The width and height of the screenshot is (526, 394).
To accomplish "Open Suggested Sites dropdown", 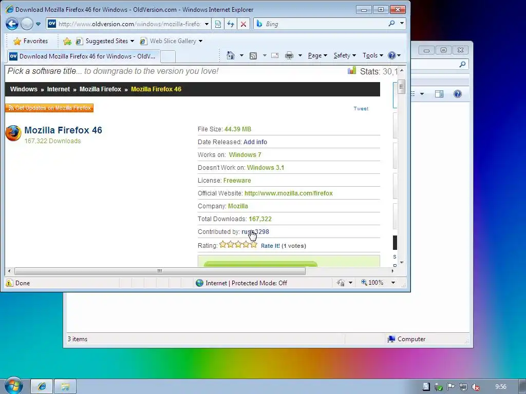I will pyautogui.click(x=105, y=41).
